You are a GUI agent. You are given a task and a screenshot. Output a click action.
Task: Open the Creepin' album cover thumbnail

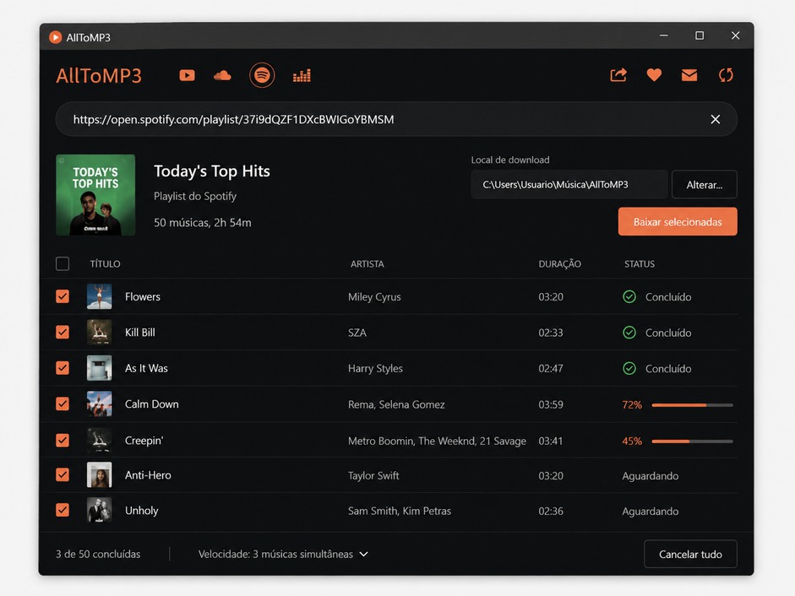(100, 440)
